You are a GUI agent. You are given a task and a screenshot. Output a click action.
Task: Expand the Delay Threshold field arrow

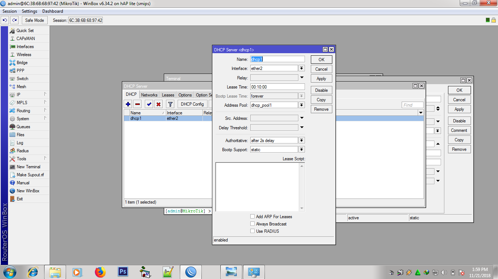pyautogui.click(x=302, y=127)
